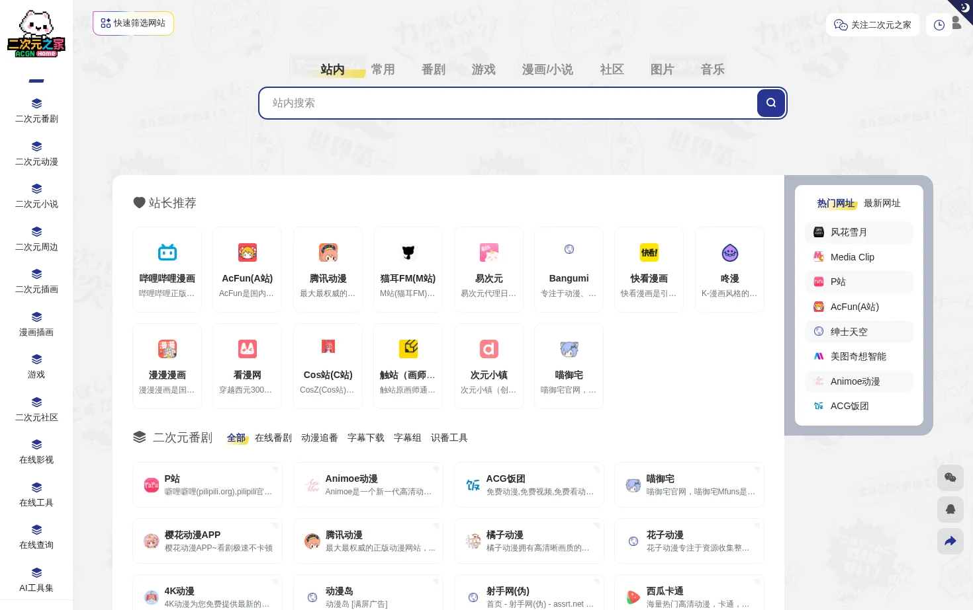Switch search to the 站内 tab
Image resolution: width=973 pixels, height=610 pixels.
(x=332, y=69)
